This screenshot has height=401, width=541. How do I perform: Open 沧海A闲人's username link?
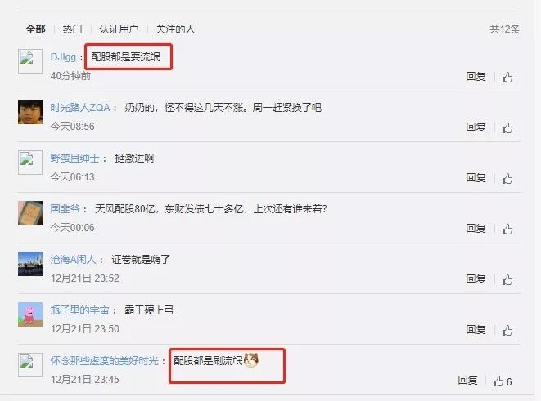click(73, 259)
